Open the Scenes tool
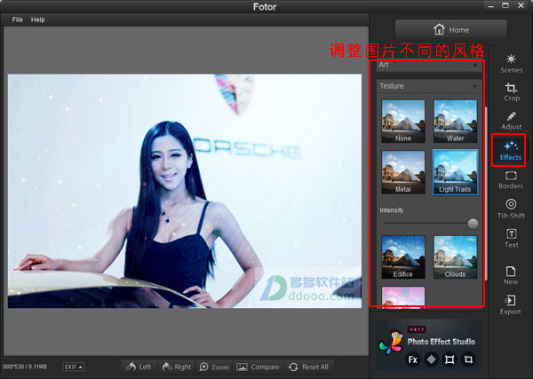This screenshot has width=533, height=379. click(511, 64)
